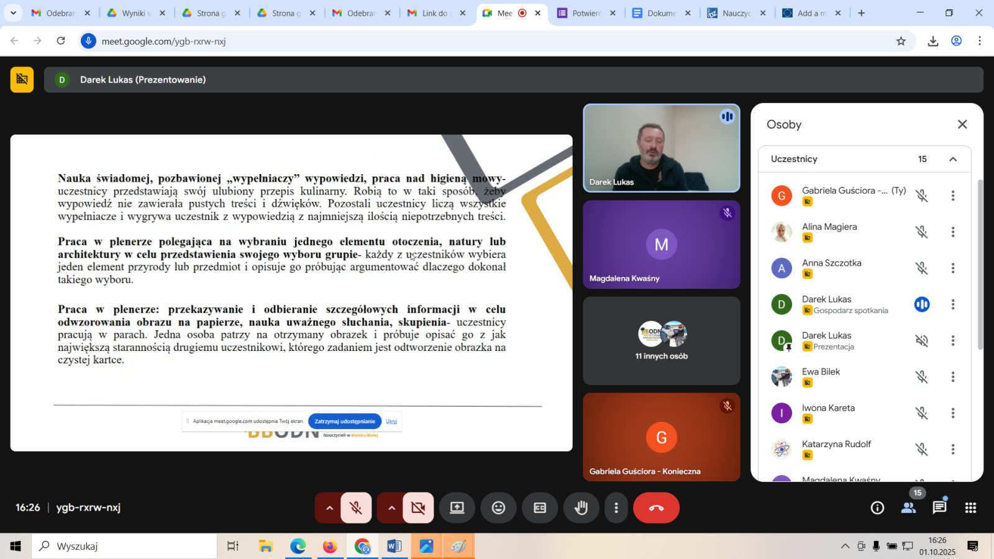The height and width of the screenshot is (559, 994).
Task: Open the activities grid icon
Action: pyautogui.click(x=970, y=508)
